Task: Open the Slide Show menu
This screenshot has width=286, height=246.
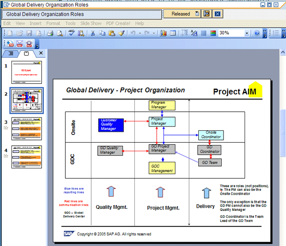Action: pos(91,23)
